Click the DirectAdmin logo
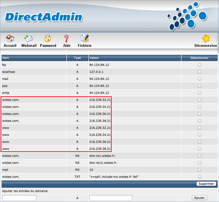This screenshot has height=202, width=219. click(44, 17)
